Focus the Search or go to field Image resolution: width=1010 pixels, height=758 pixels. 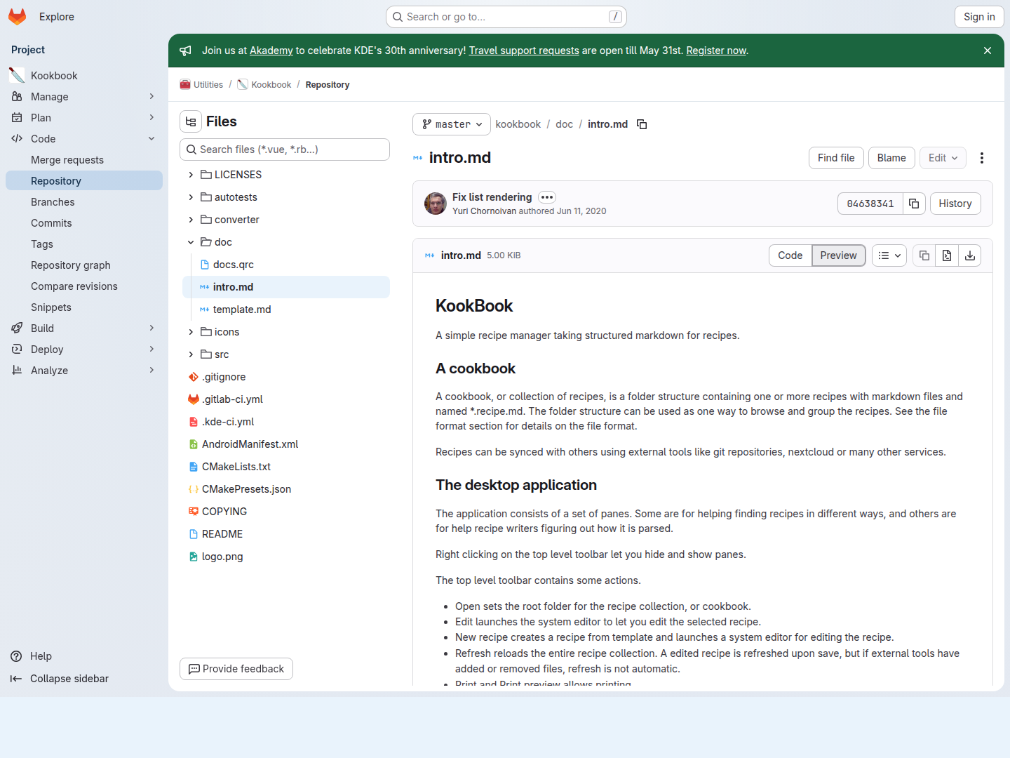[506, 17]
